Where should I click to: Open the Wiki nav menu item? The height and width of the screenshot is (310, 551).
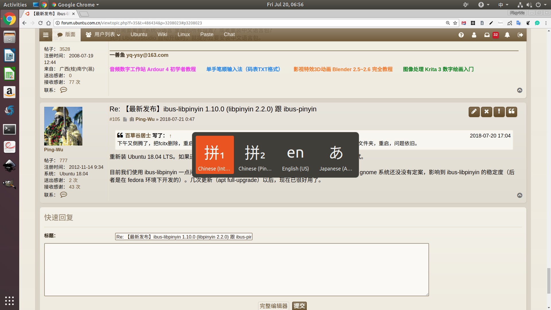[x=162, y=34]
